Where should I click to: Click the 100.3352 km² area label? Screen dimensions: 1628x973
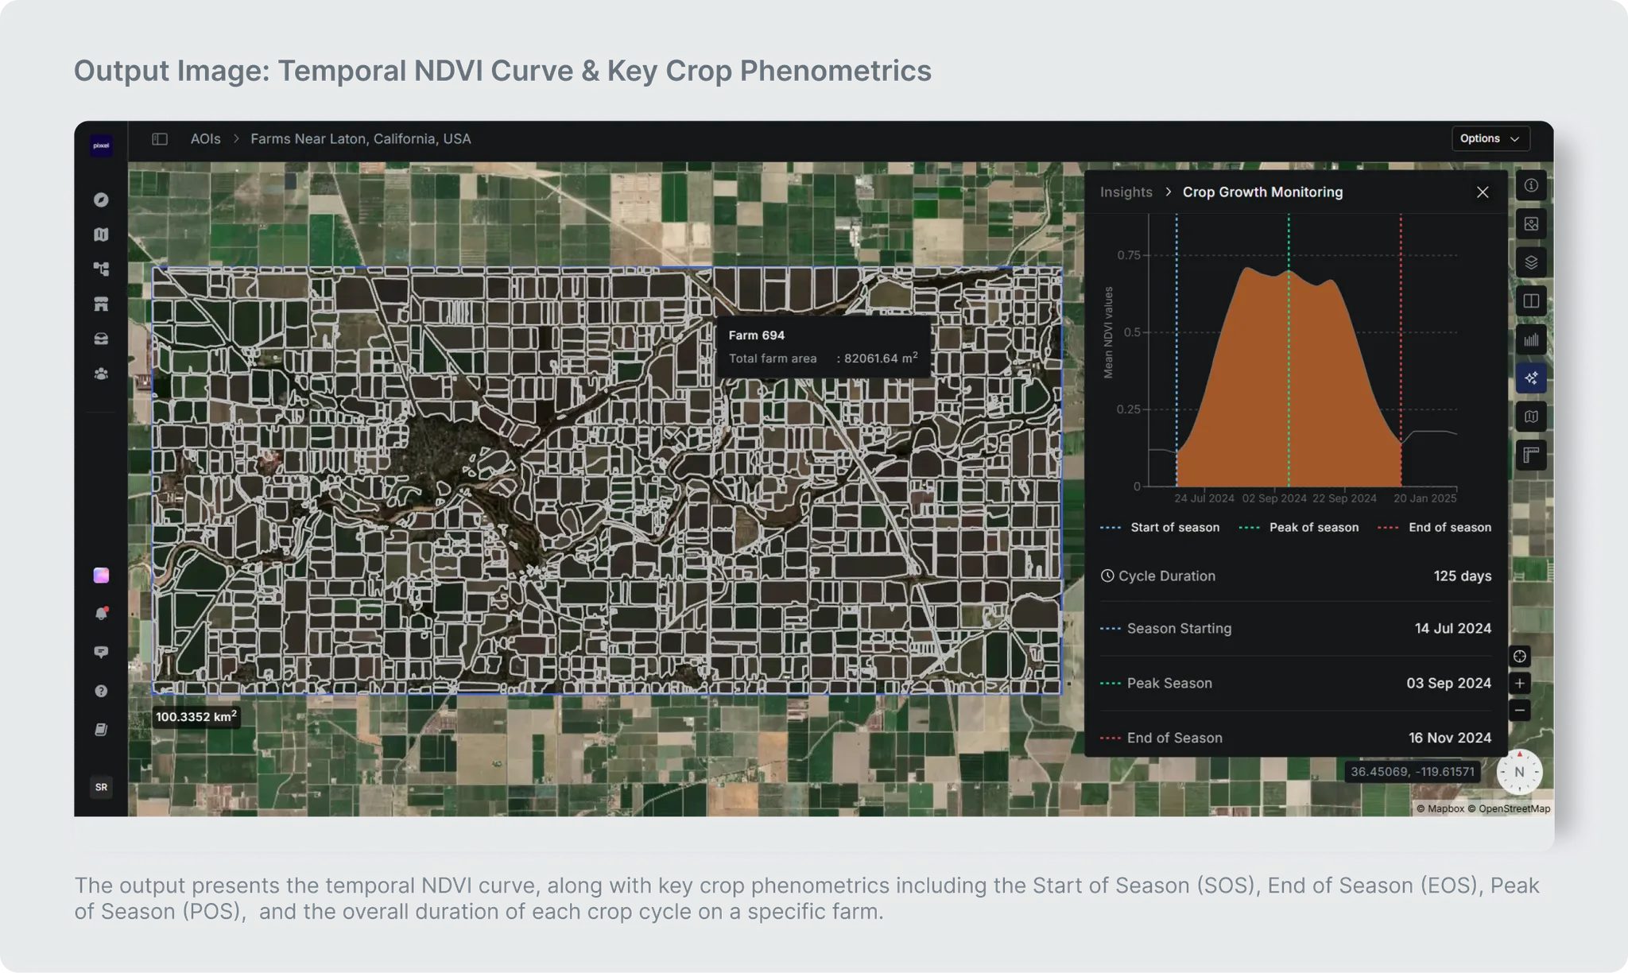tap(196, 717)
